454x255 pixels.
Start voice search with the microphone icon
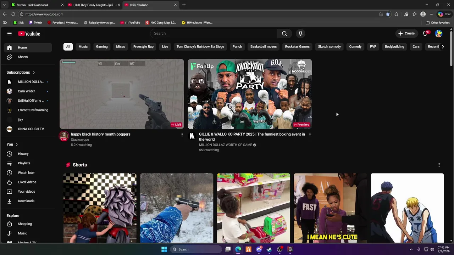click(300, 33)
